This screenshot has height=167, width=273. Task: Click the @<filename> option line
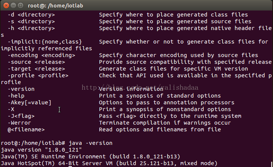26,130
